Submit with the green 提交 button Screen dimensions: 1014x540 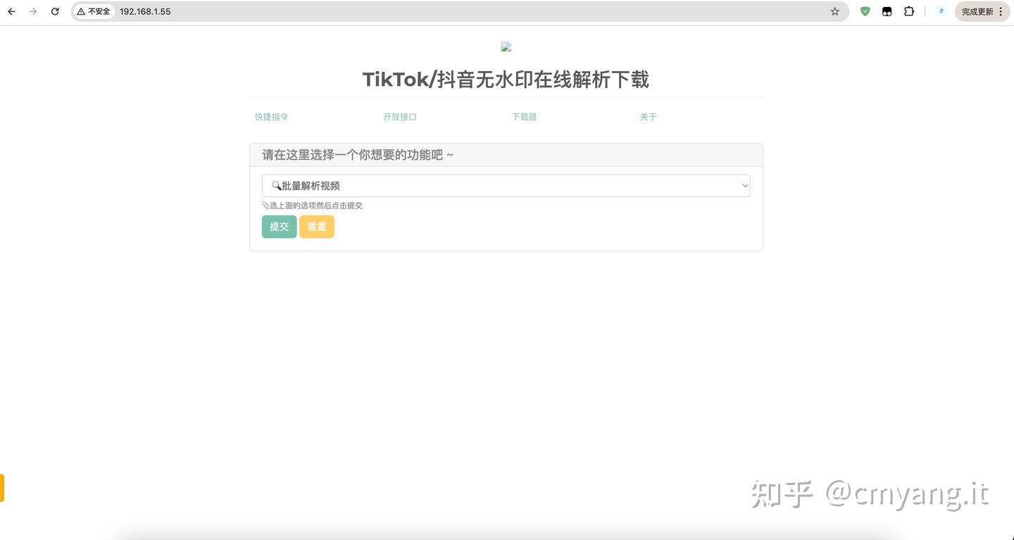tap(280, 227)
